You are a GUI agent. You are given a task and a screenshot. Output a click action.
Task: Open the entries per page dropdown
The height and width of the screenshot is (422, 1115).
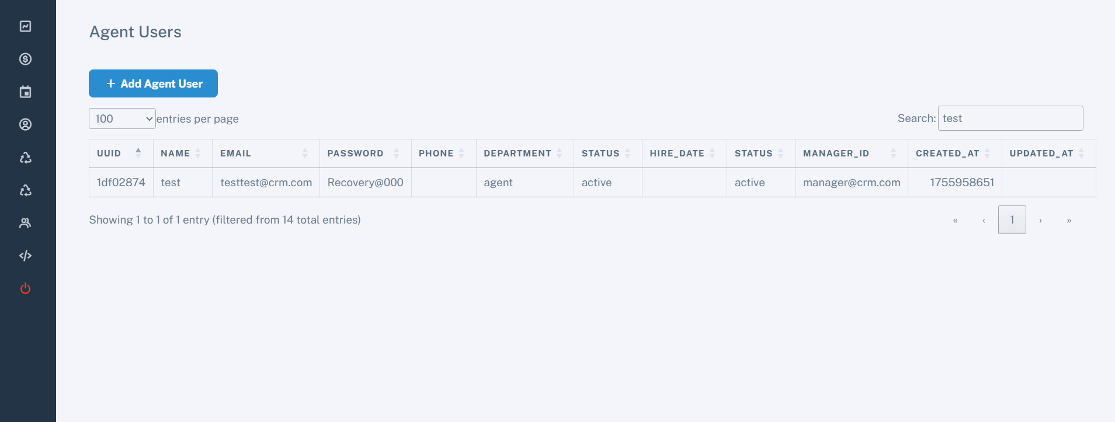(122, 118)
